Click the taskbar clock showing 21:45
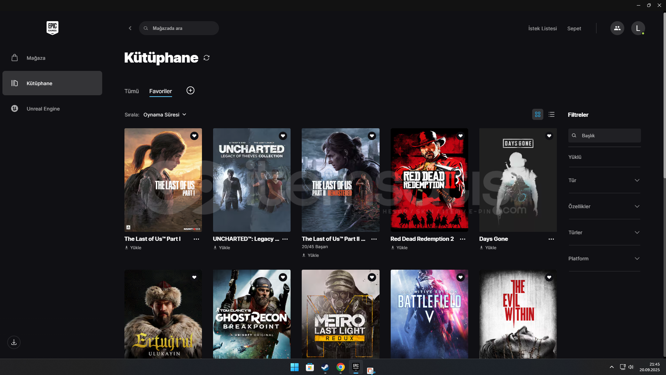Viewport: 666px width, 375px height. tap(650, 367)
